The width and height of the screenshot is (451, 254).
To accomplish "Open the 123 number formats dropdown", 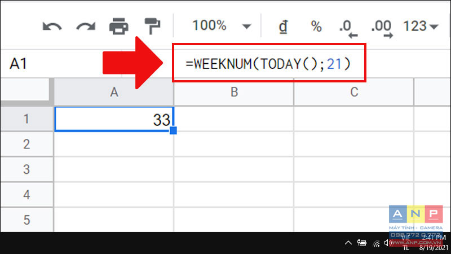I will (x=421, y=26).
